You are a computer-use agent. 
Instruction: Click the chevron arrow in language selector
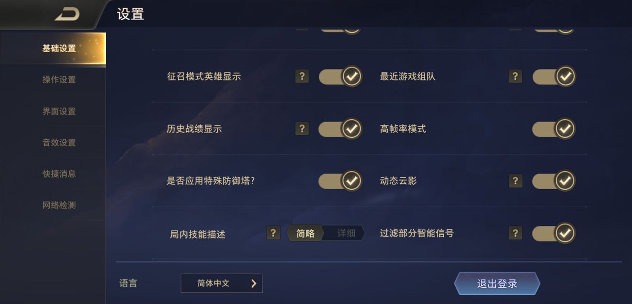254,283
